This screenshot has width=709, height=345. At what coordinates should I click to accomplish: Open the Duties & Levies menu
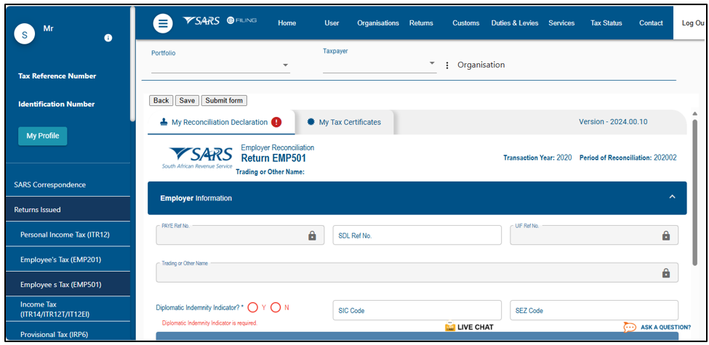pos(515,23)
